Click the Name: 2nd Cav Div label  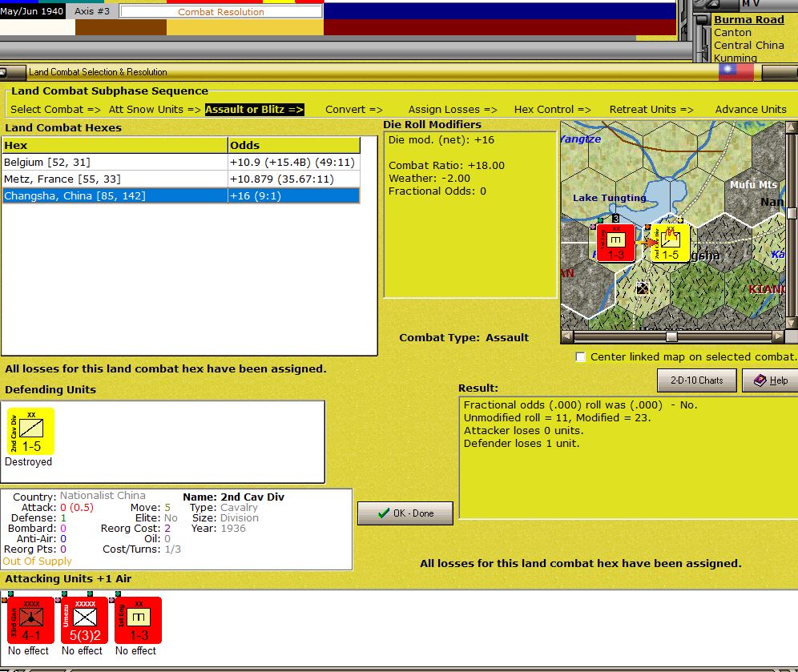[233, 497]
